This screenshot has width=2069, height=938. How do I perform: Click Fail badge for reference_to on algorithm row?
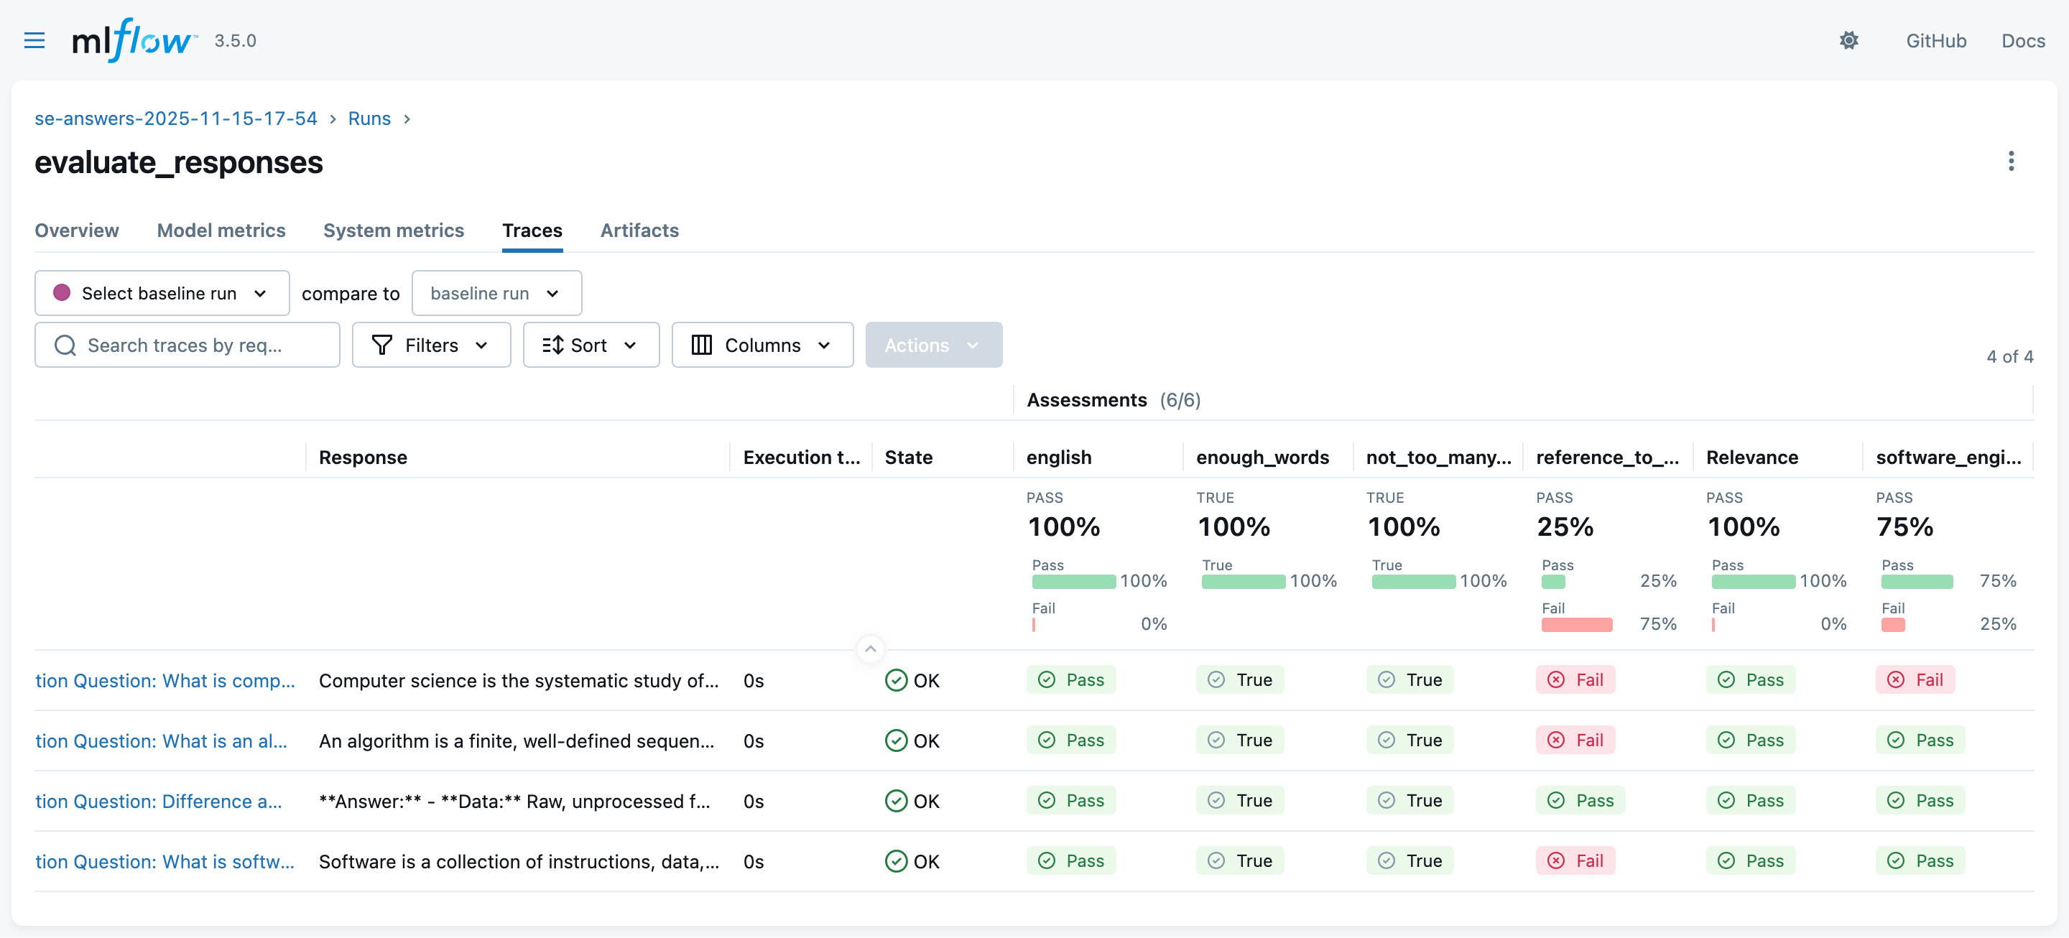(x=1575, y=740)
